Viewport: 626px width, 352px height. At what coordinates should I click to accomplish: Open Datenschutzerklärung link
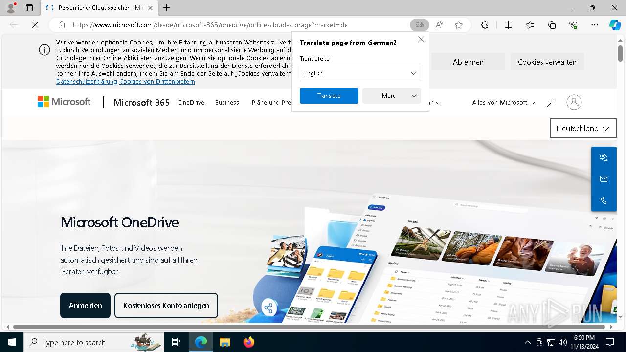click(87, 82)
